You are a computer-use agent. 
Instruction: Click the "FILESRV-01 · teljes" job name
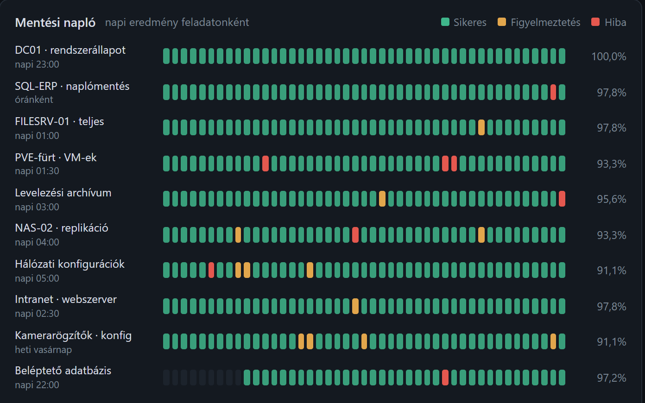[x=59, y=121]
